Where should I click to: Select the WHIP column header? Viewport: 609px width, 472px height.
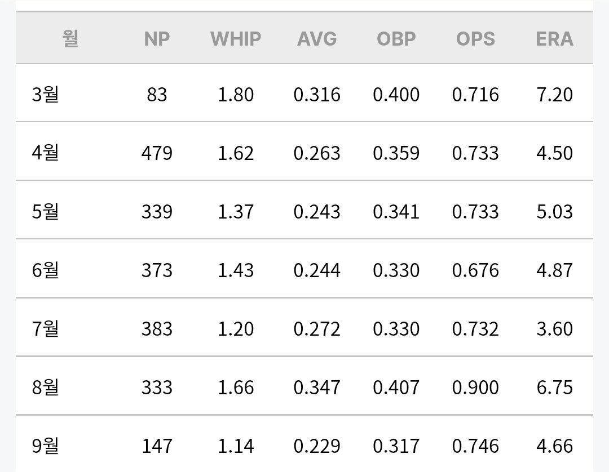click(x=236, y=39)
